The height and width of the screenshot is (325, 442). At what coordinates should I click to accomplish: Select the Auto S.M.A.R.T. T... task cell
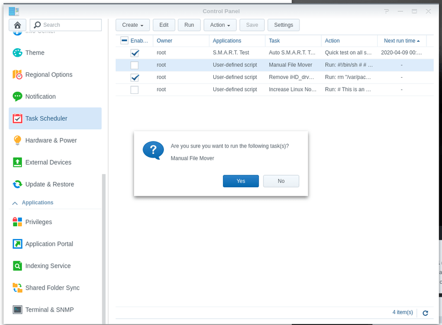pyautogui.click(x=293, y=53)
